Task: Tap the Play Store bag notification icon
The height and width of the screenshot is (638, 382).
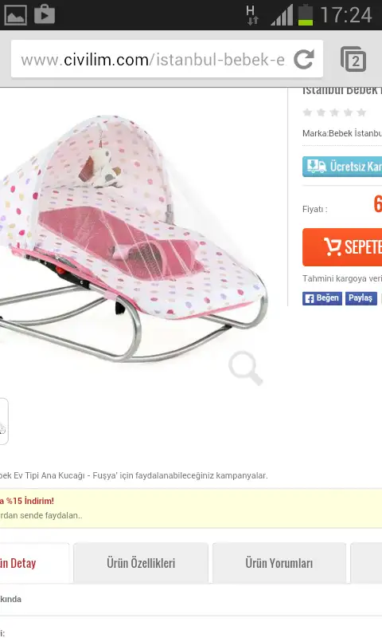Action: click(x=45, y=14)
